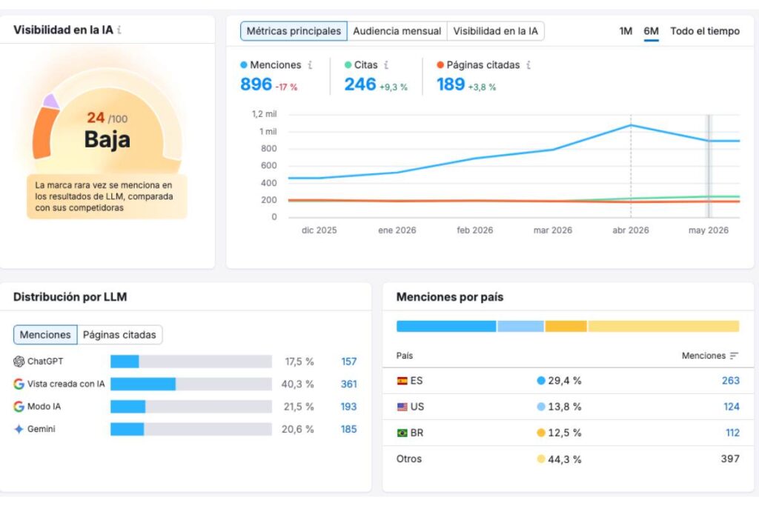
Task: Open the 263 mentions link for ES
Action: [x=730, y=381]
